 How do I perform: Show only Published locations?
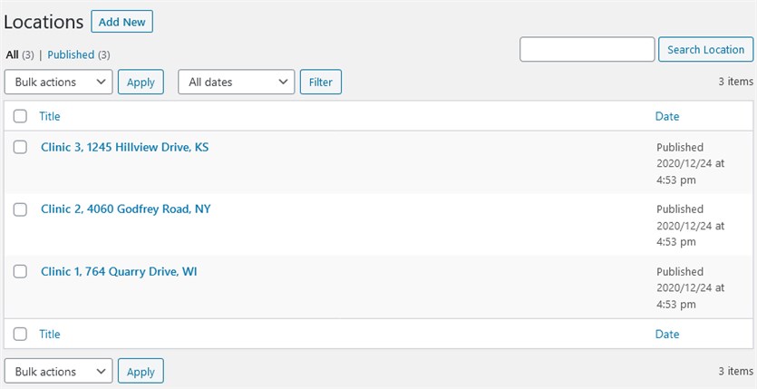(x=71, y=55)
